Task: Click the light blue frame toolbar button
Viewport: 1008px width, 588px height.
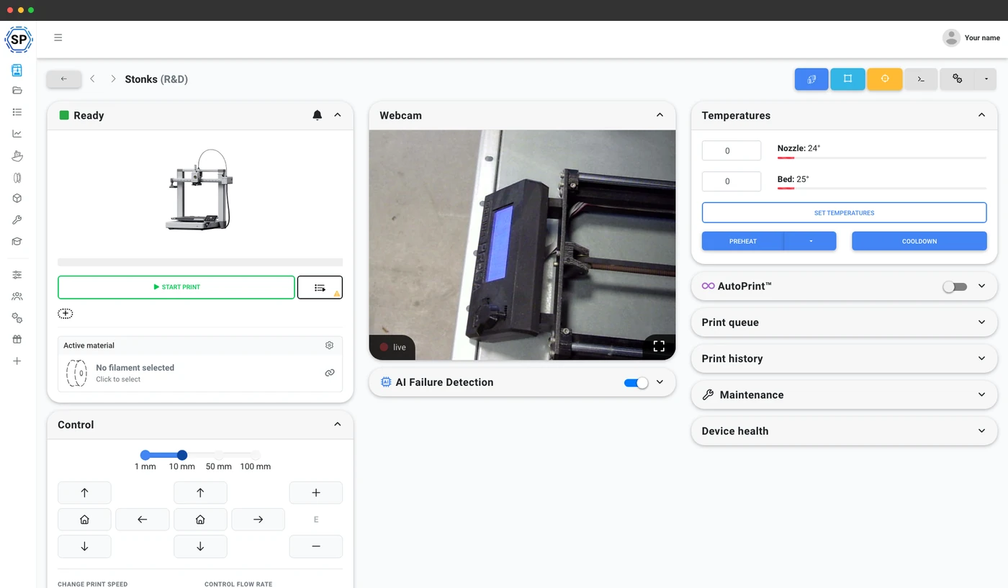Action: [x=848, y=79]
